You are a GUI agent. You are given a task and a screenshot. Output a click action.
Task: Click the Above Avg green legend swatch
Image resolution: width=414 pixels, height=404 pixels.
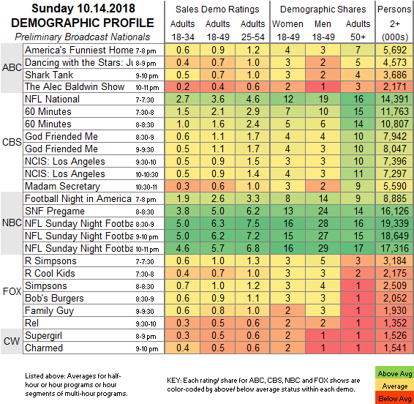coord(394,373)
